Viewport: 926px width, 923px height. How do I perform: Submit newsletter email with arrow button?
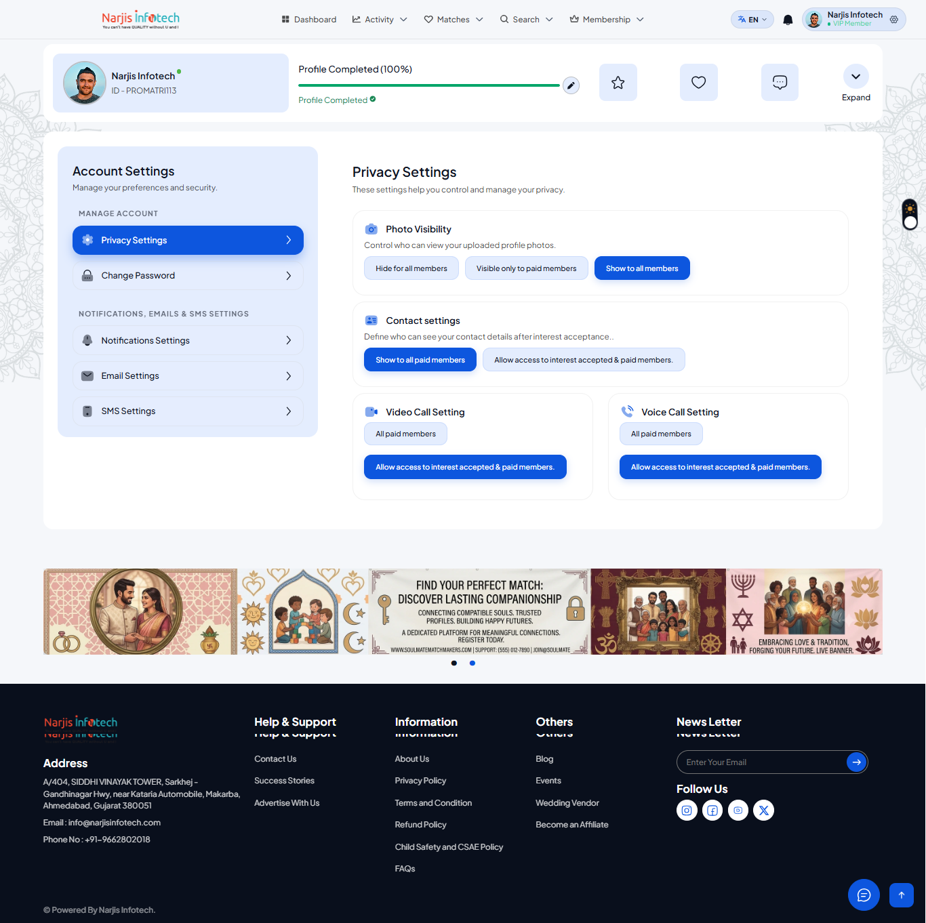857,762
